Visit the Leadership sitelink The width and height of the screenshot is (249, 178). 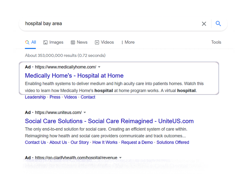tap(35, 97)
